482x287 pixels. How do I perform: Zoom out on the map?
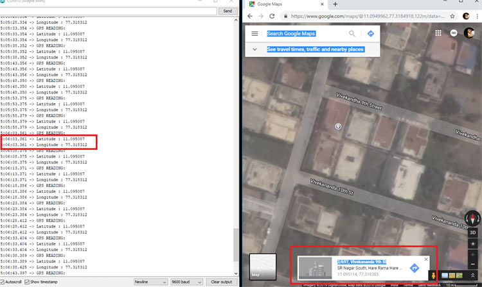[473, 264]
